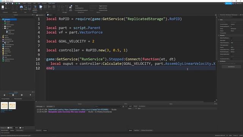This screenshot has height=137, width=243.
Task: Collapse the Workspace tree node
Action: click(x=1, y=19)
